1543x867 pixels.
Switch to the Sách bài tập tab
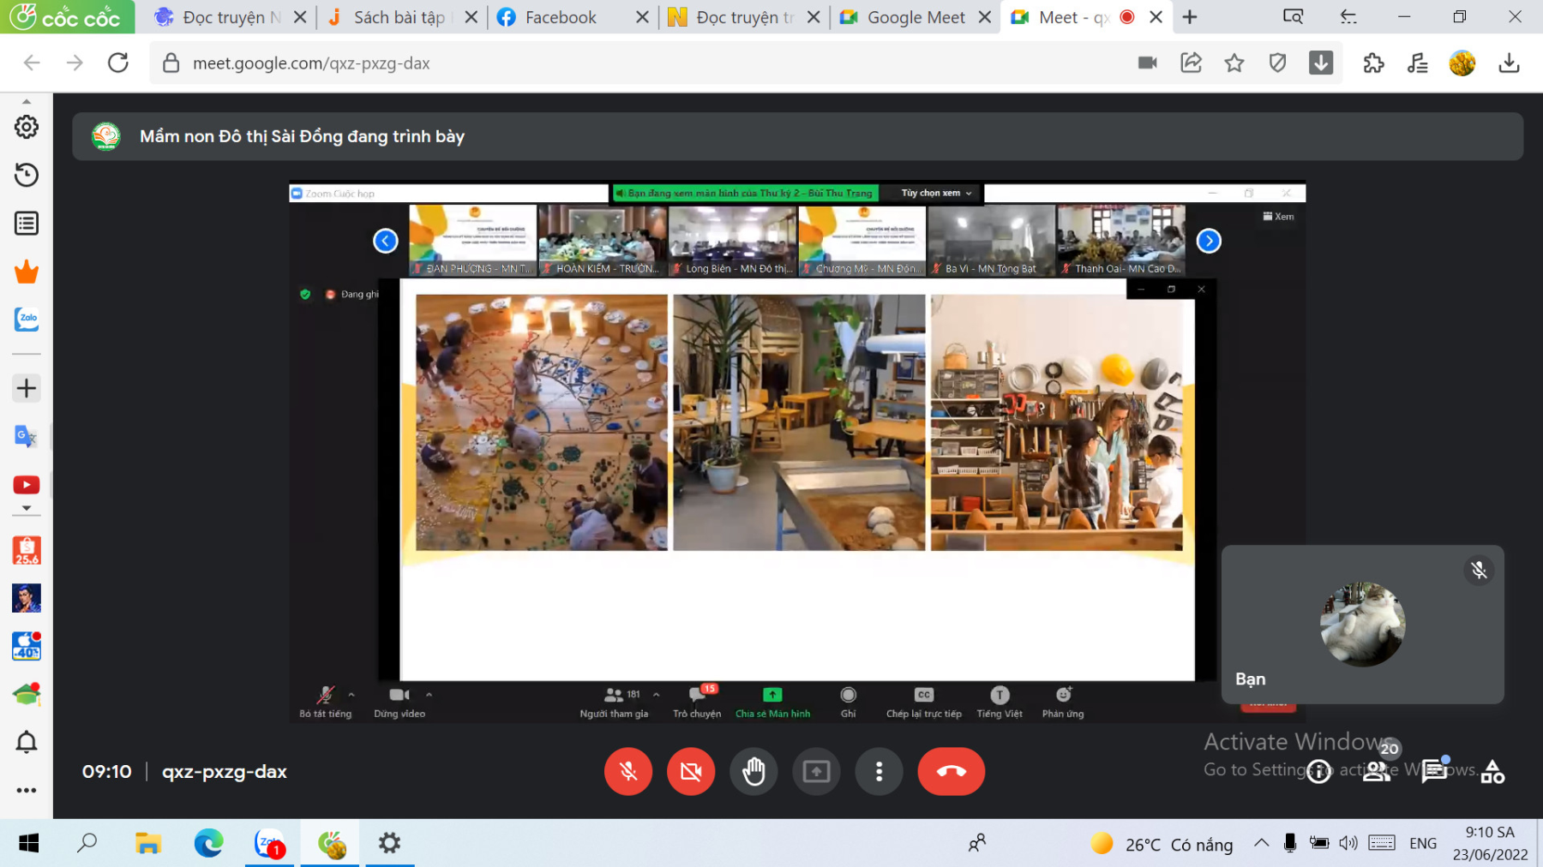(x=399, y=17)
